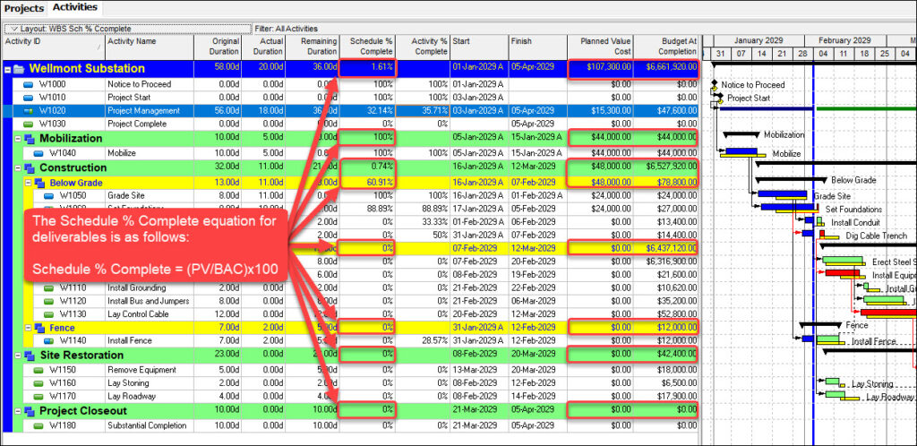917x446 pixels.
Task: Select the Notice to Proceed activity name
Action: point(139,84)
